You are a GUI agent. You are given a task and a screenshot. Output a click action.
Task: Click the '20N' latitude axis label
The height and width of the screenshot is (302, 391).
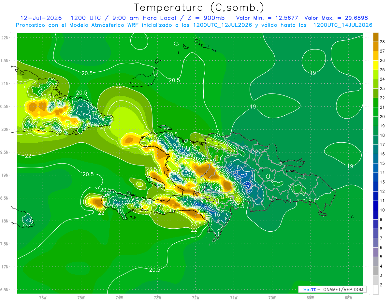(6, 129)
